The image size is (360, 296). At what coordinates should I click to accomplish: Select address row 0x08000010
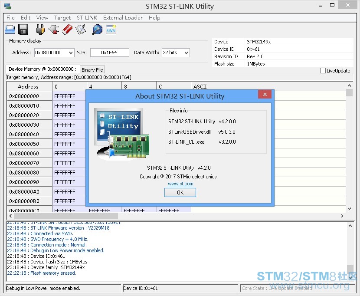click(29, 106)
